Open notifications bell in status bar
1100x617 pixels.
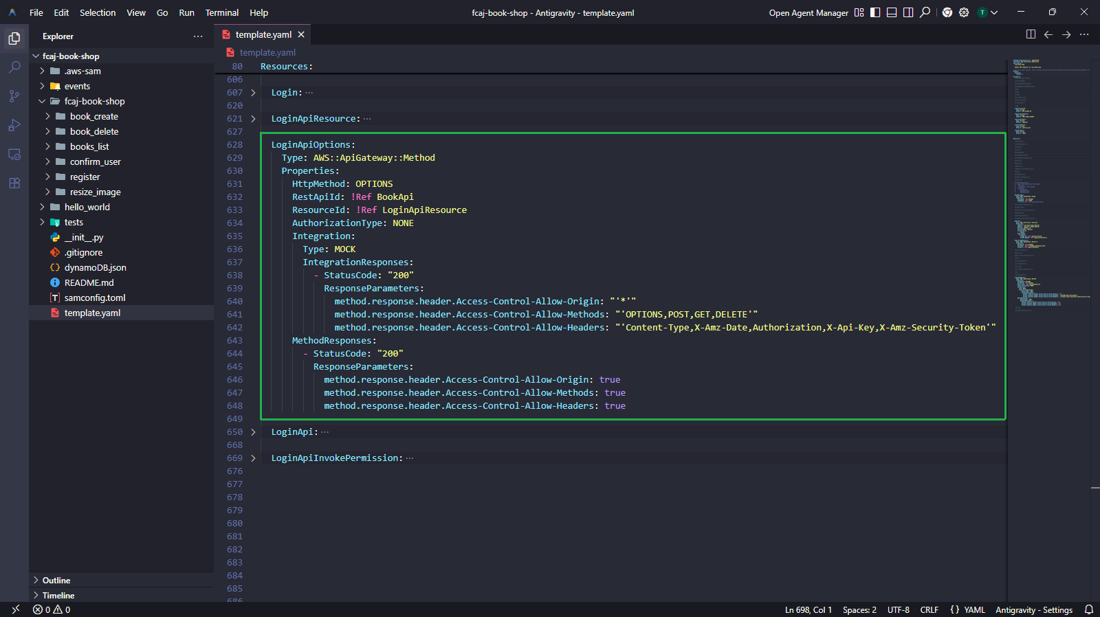pos(1089,609)
